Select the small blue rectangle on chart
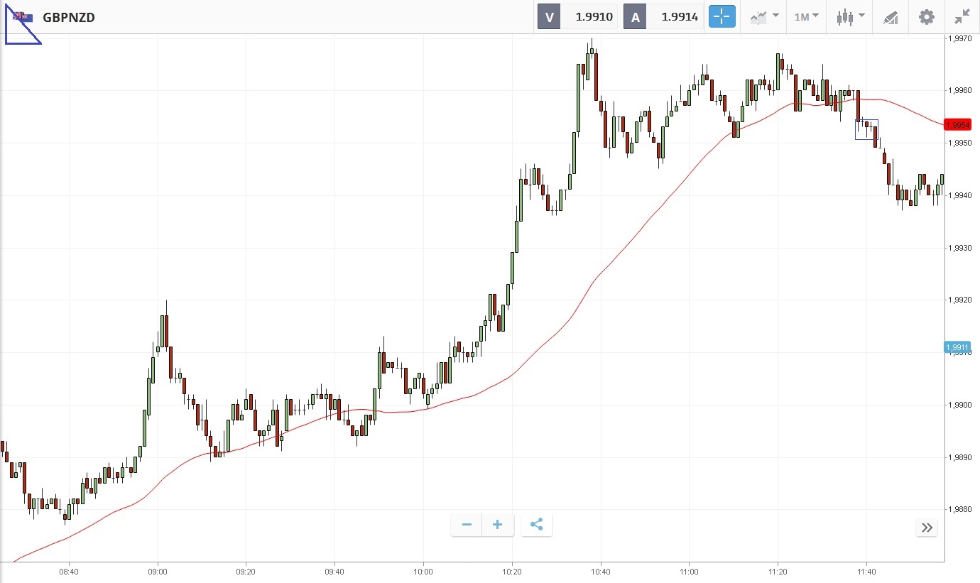980x583 pixels. (866, 130)
